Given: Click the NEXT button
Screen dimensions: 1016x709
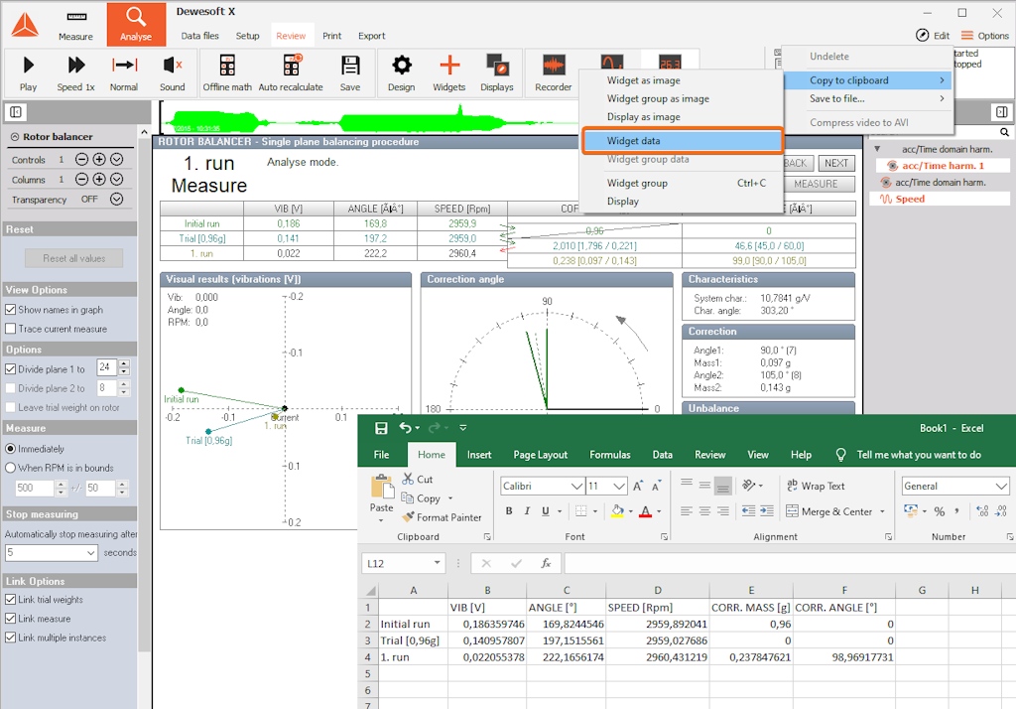Looking at the screenshot, I should [x=835, y=164].
